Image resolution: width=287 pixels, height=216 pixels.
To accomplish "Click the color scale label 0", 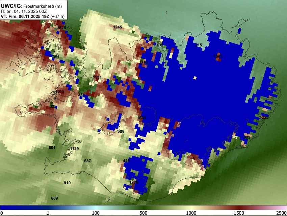I will click(2, 213).
